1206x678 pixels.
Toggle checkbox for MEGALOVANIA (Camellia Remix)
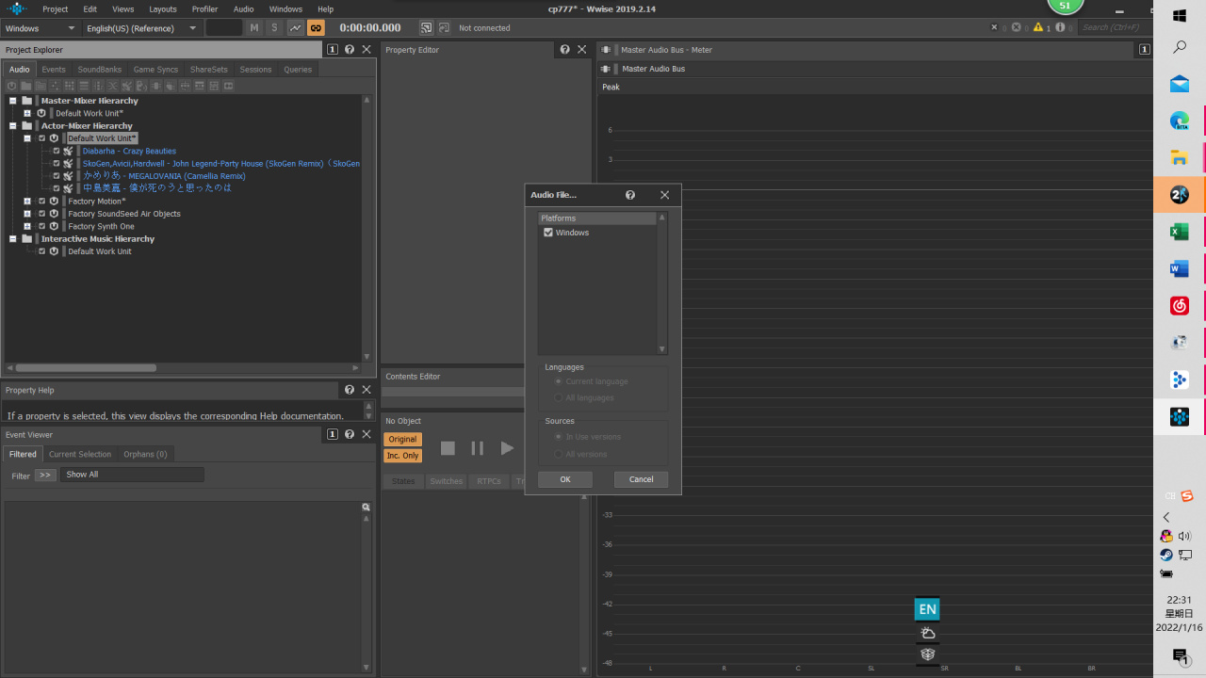(x=57, y=176)
